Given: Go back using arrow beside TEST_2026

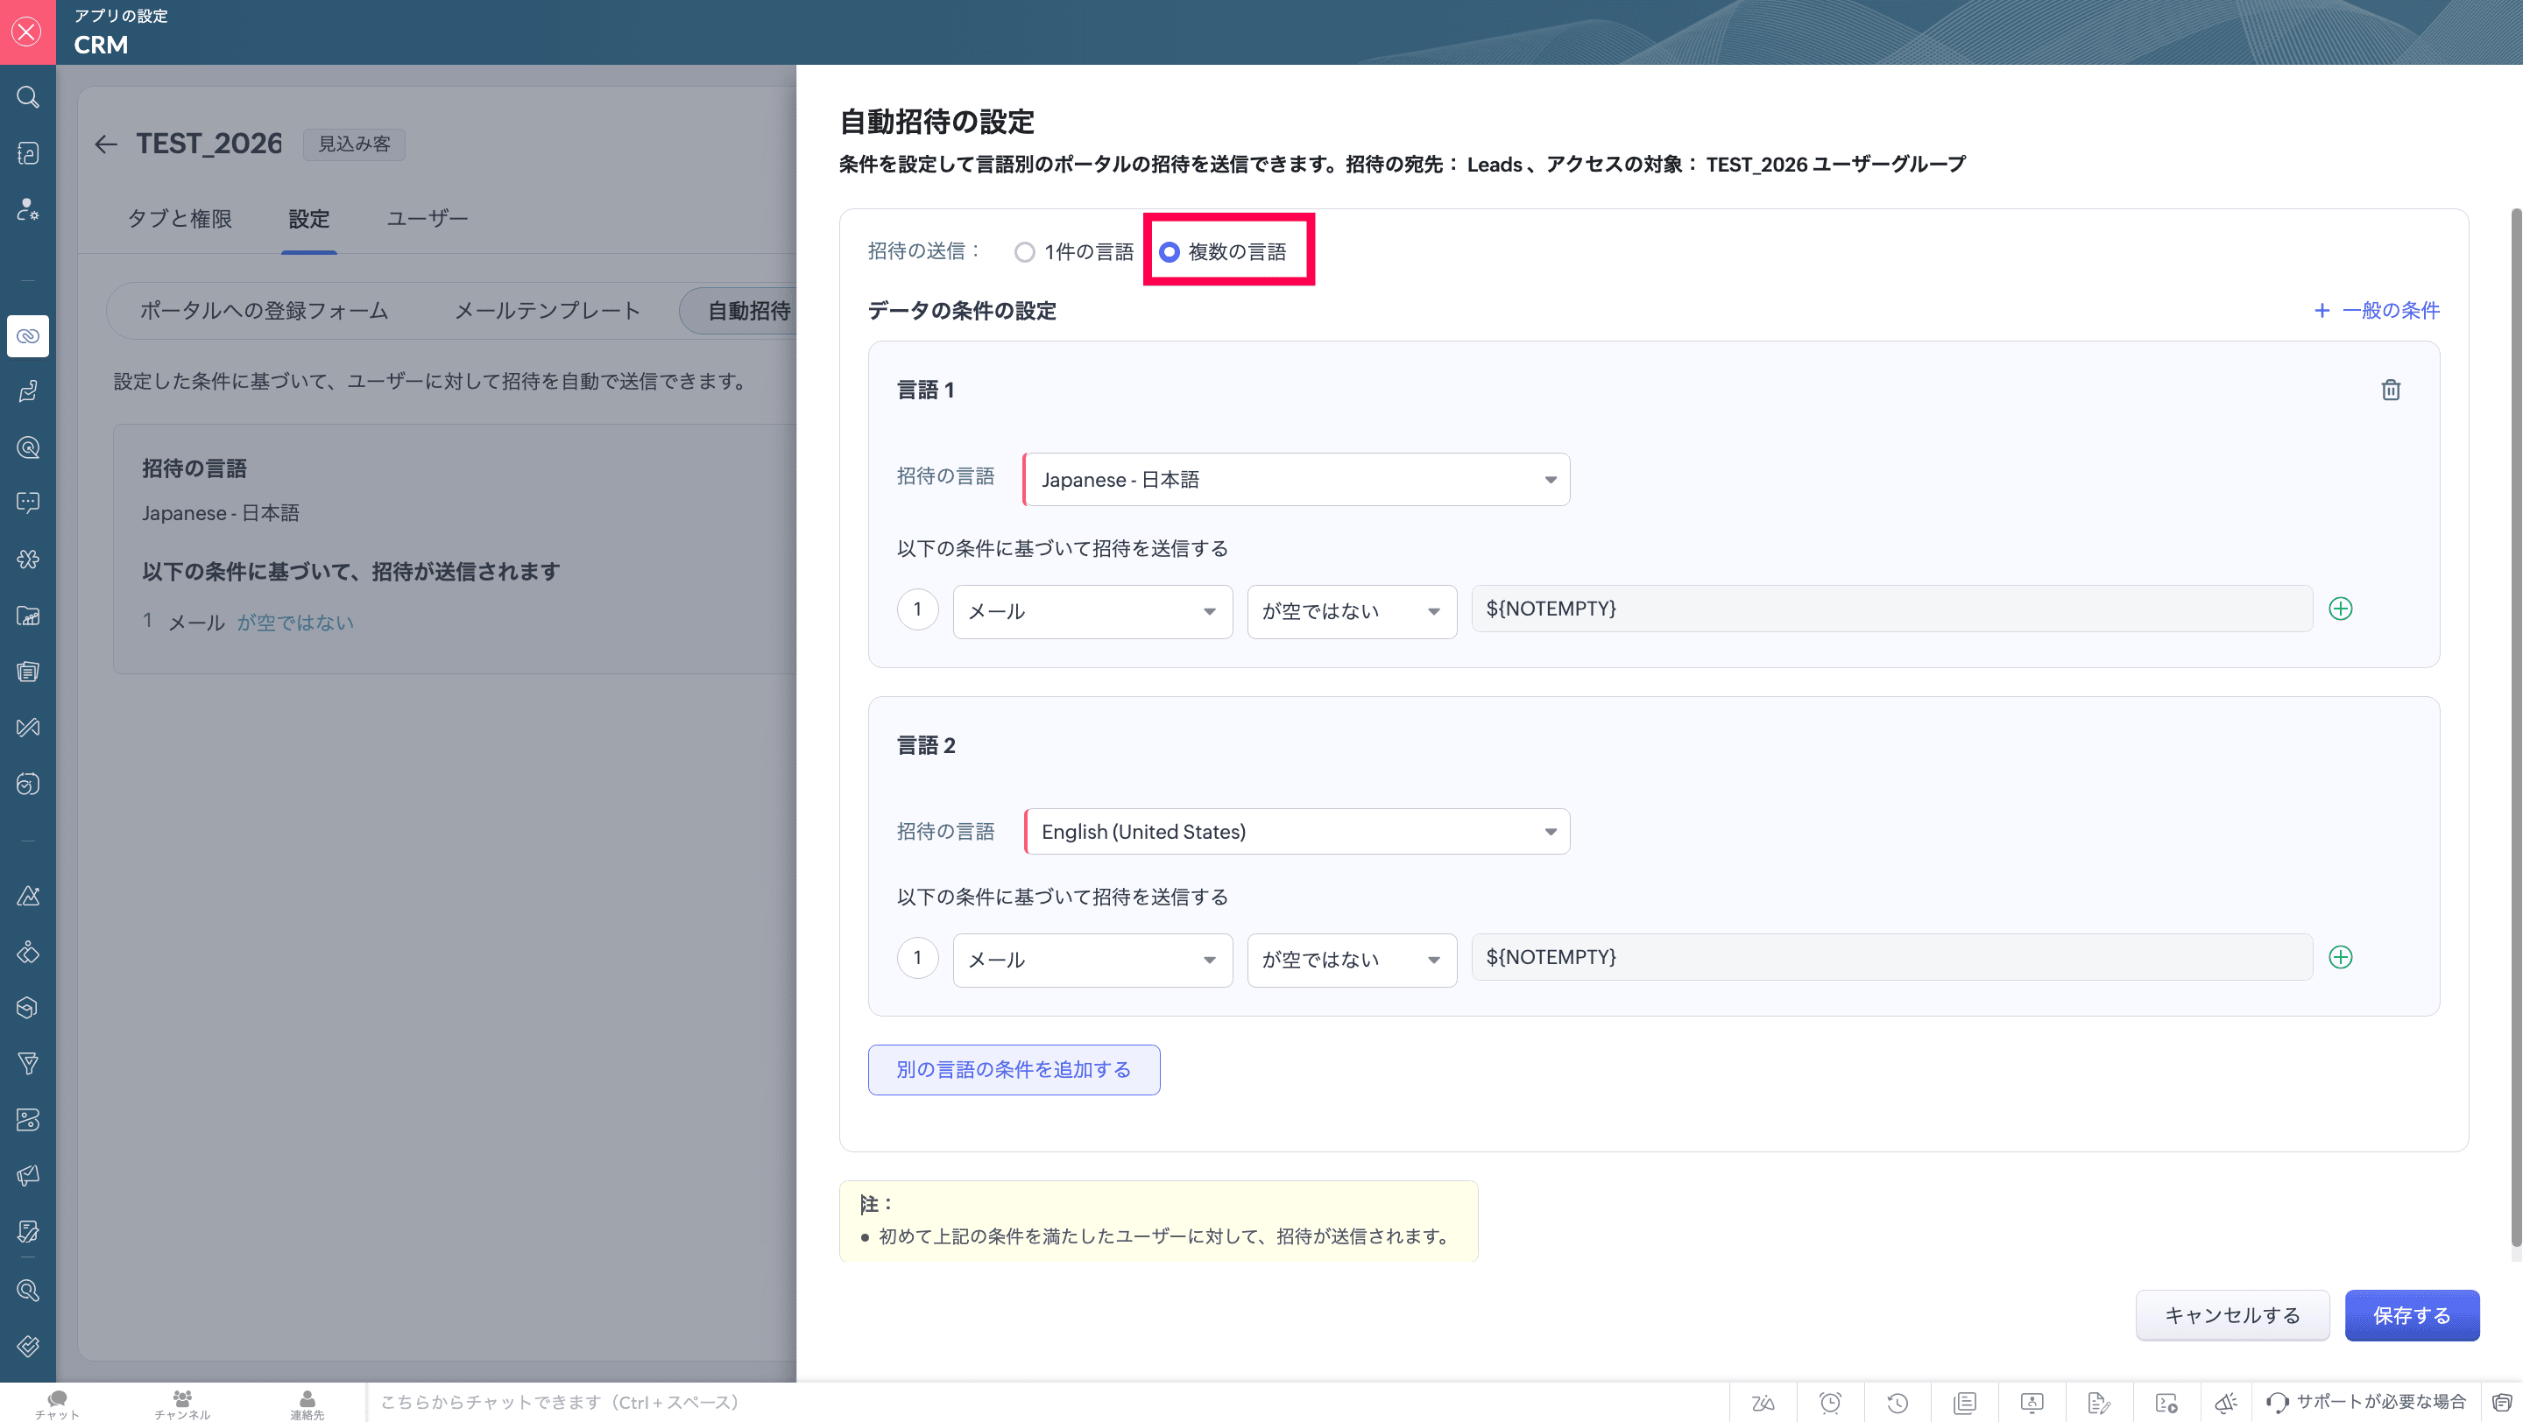Looking at the screenshot, I should (x=106, y=144).
